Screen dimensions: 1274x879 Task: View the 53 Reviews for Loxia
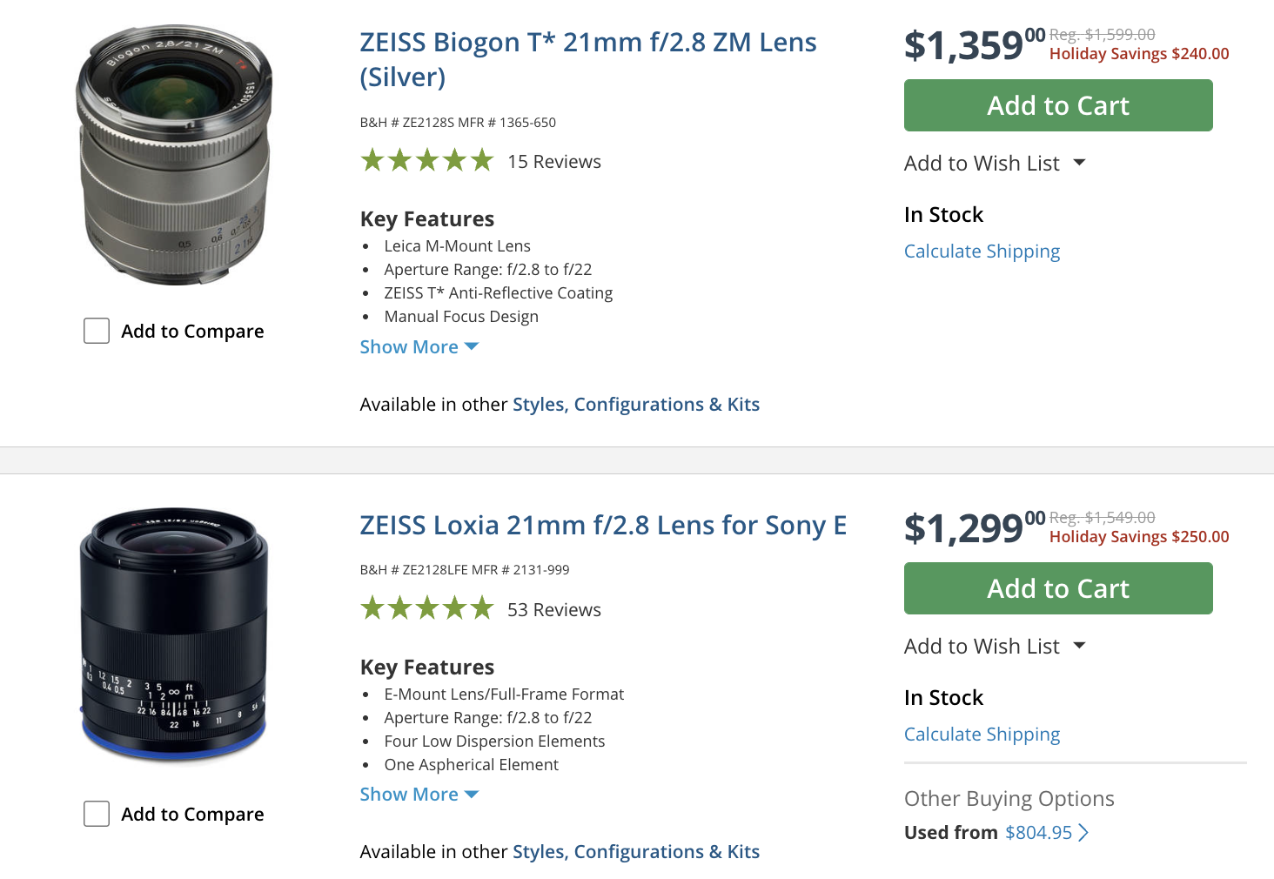(x=554, y=610)
